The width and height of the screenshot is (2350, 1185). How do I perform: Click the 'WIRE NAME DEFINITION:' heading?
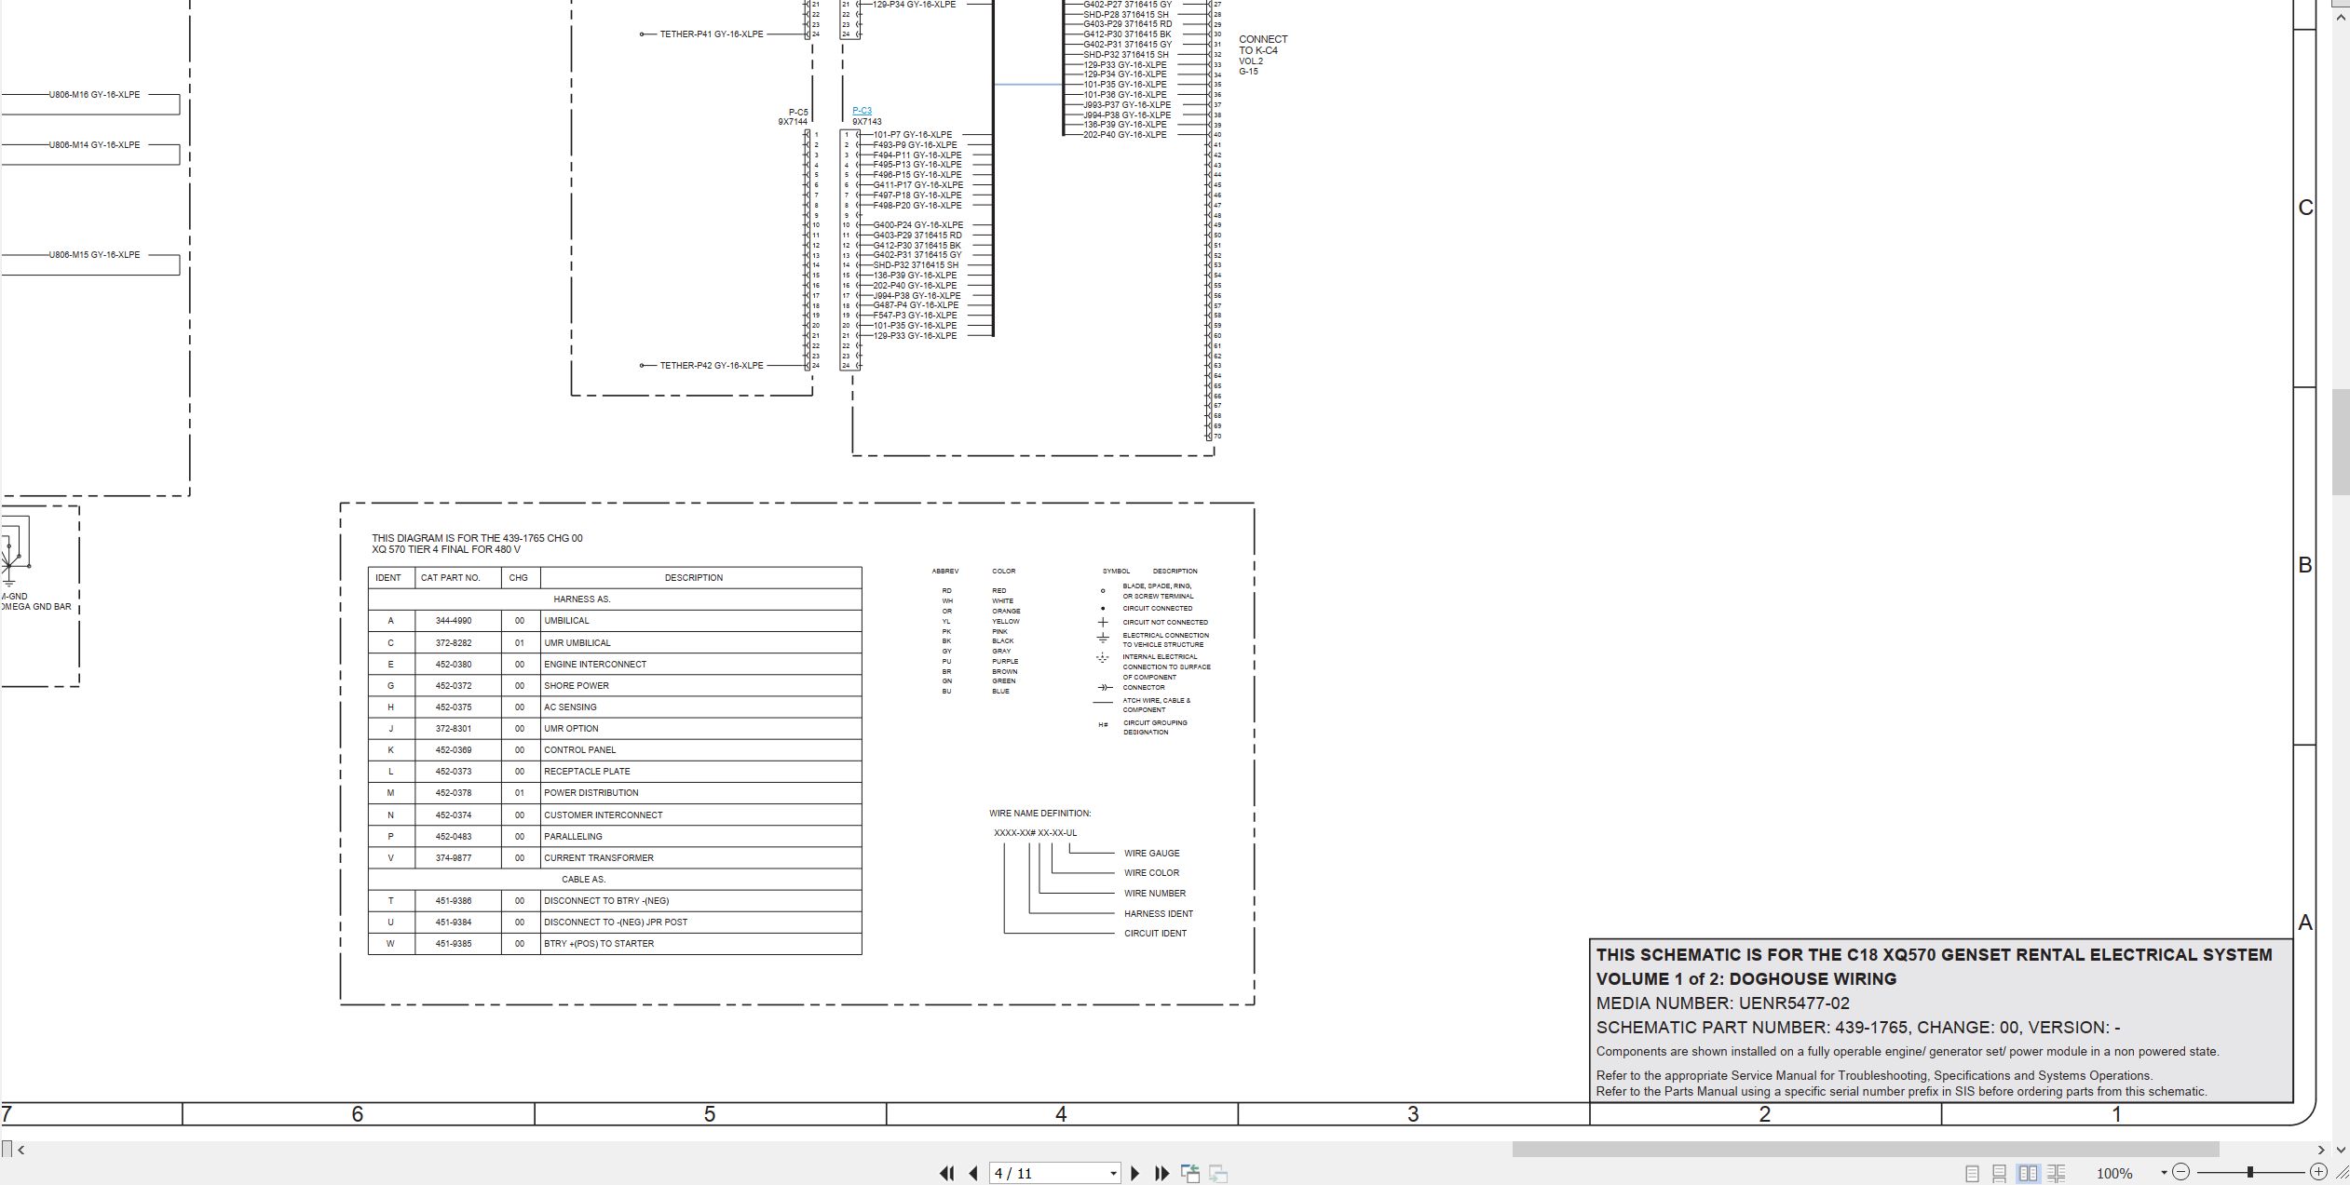pos(1039,814)
